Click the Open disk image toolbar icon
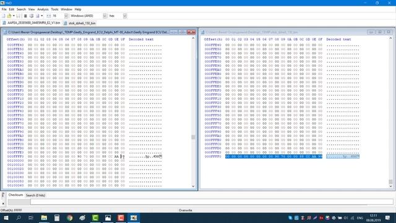Viewport: 396px width, 223px height. click(x=37, y=16)
